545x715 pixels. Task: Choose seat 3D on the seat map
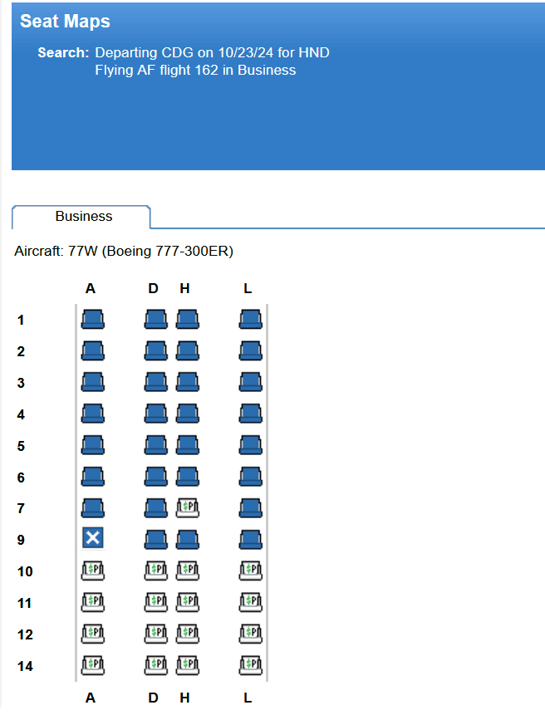point(155,383)
